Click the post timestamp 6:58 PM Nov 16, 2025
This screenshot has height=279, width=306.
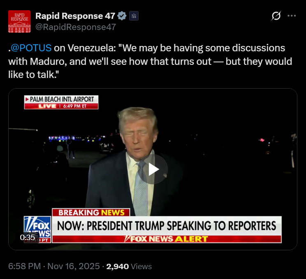point(54,266)
